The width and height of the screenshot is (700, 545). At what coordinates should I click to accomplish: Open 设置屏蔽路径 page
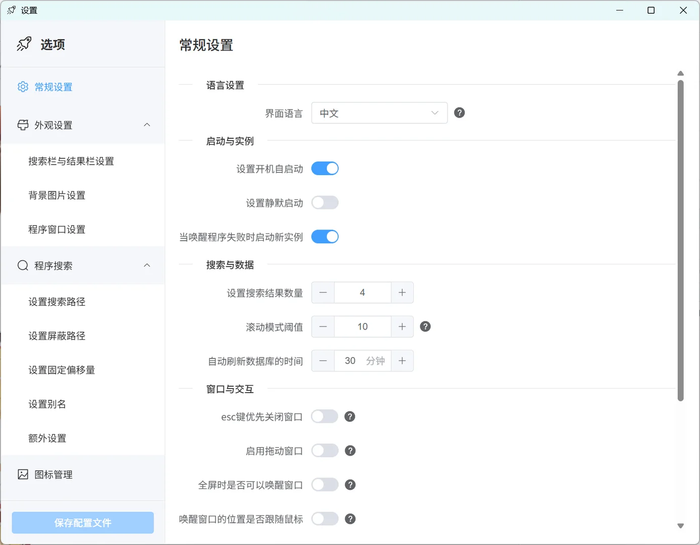56,336
